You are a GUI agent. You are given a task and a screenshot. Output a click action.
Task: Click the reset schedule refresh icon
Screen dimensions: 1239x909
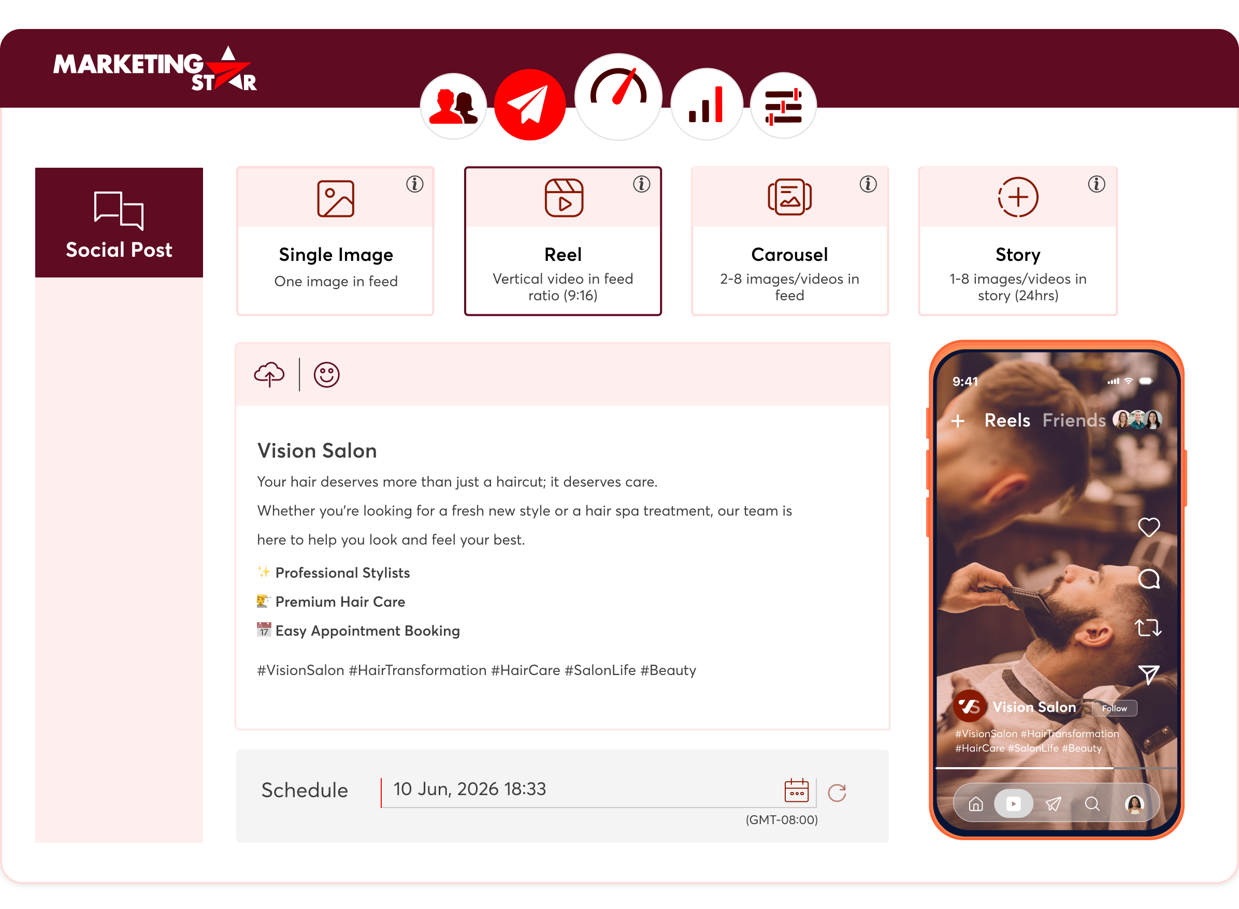click(837, 793)
